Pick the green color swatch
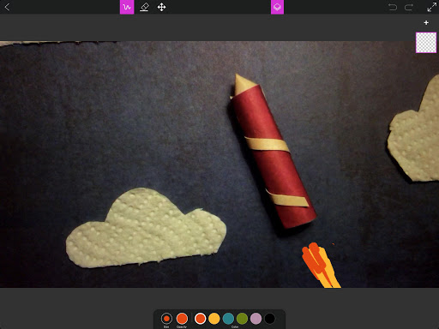Image resolution: width=439 pixels, height=329 pixels. coord(242,319)
